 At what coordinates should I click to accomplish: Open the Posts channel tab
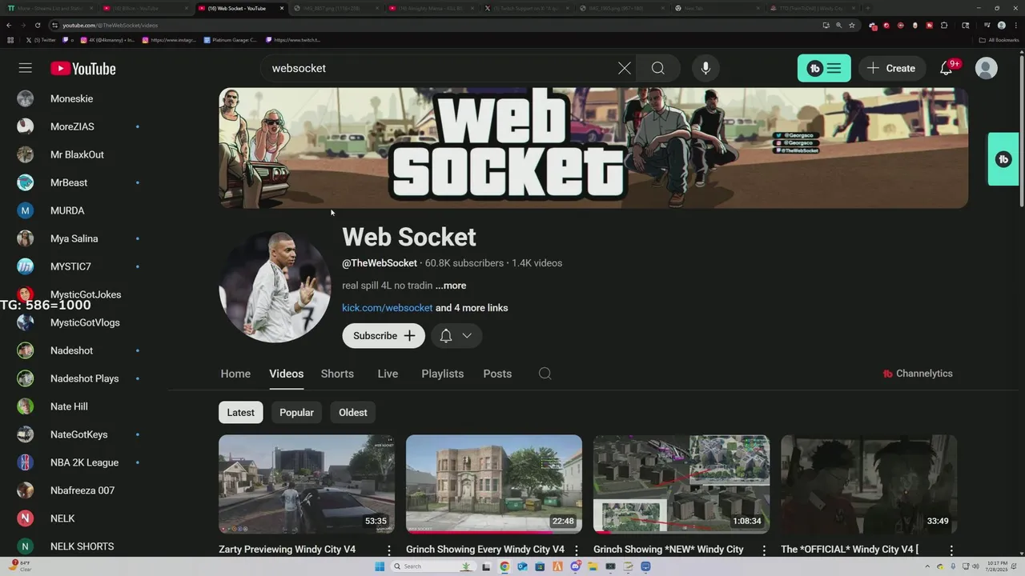pos(497,374)
